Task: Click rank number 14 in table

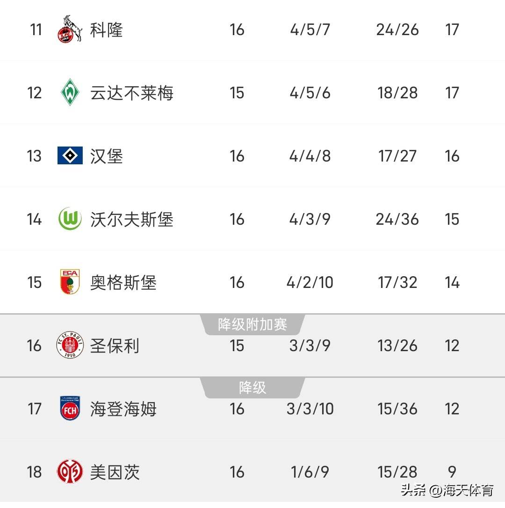Action: [34, 219]
